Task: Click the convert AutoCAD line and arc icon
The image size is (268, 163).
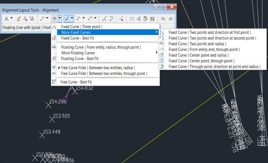Action: (104, 19)
